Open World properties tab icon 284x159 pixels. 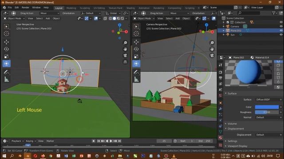pyautogui.click(x=221, y=95)
